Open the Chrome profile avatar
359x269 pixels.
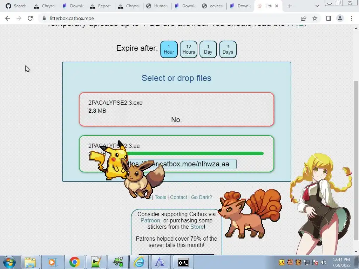coord(340,18)
